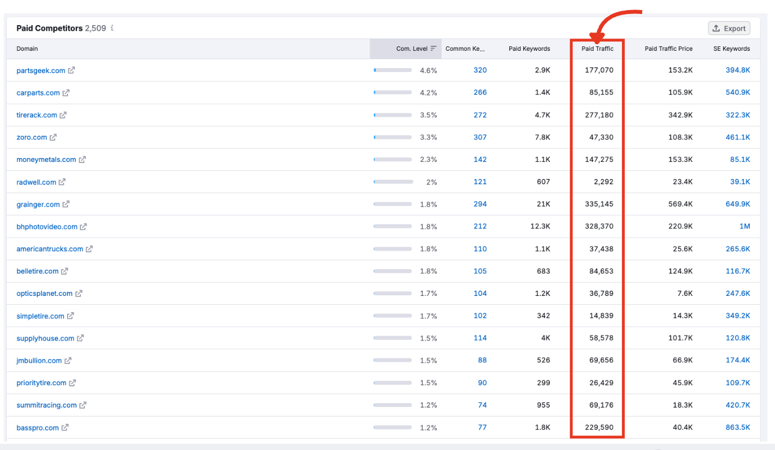Open the 1M SE Keywords link for bhphotovideo.com
The width and height of the screenshot is (775, 450).
point(744,226)
